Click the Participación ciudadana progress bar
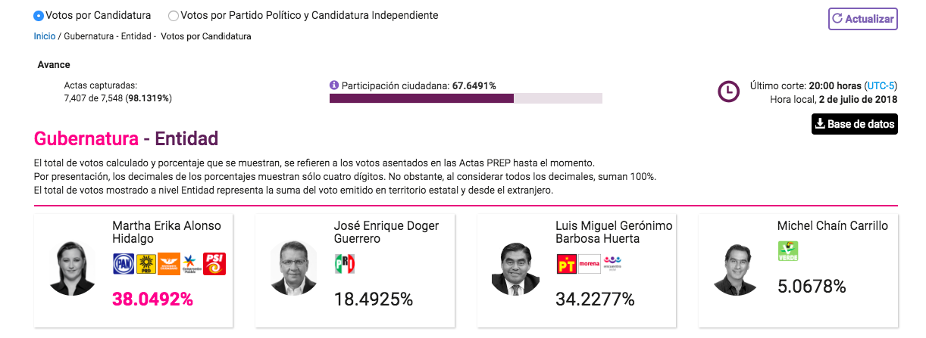This screenshot has width=926, height=338. [465, 98]
